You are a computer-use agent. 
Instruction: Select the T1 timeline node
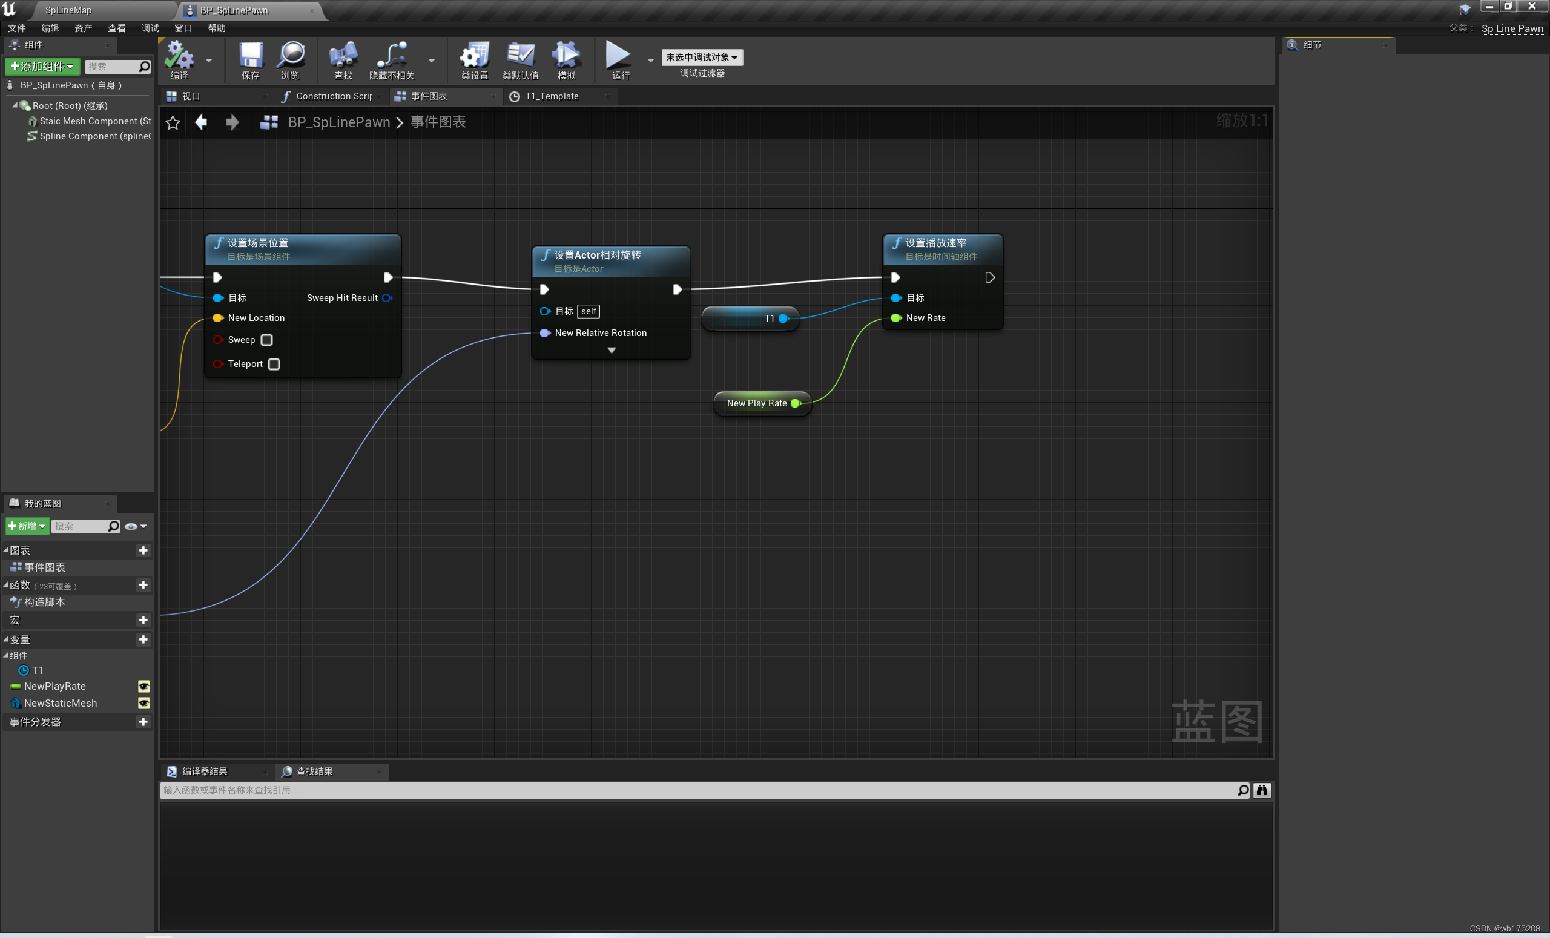[x=748, y=318]
